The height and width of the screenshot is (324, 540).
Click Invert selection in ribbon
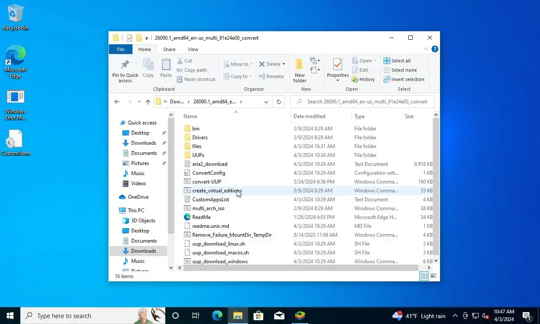404,79
